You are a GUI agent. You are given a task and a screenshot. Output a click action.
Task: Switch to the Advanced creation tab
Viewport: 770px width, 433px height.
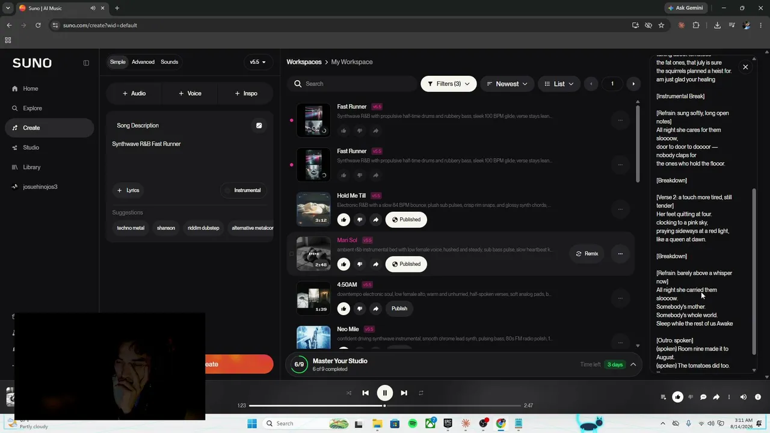[143, 62]
